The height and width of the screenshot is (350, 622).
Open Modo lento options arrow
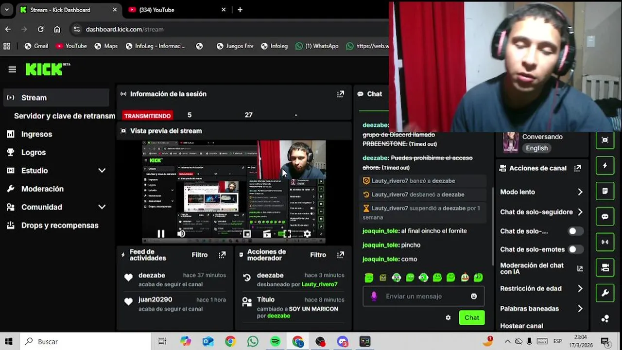point(580,192)
